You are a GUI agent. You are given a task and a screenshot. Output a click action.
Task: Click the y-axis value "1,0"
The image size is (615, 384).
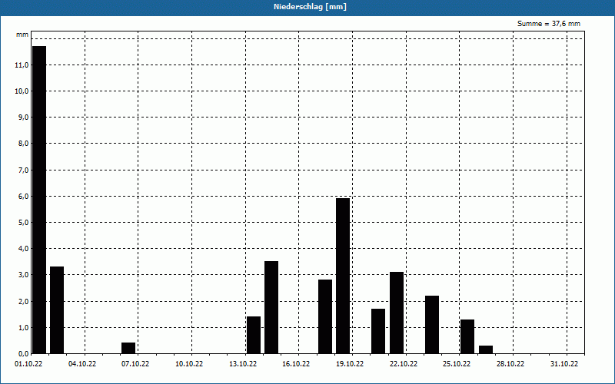click(24, 328)
